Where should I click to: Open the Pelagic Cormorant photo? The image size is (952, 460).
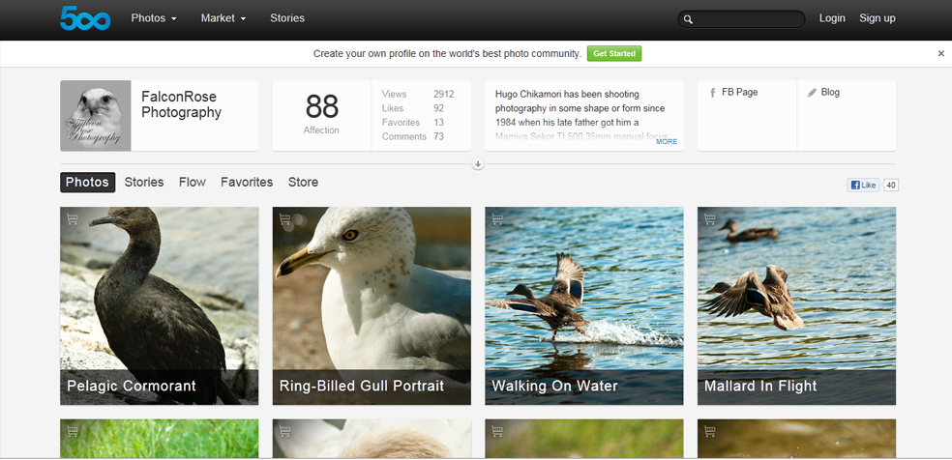159,306
